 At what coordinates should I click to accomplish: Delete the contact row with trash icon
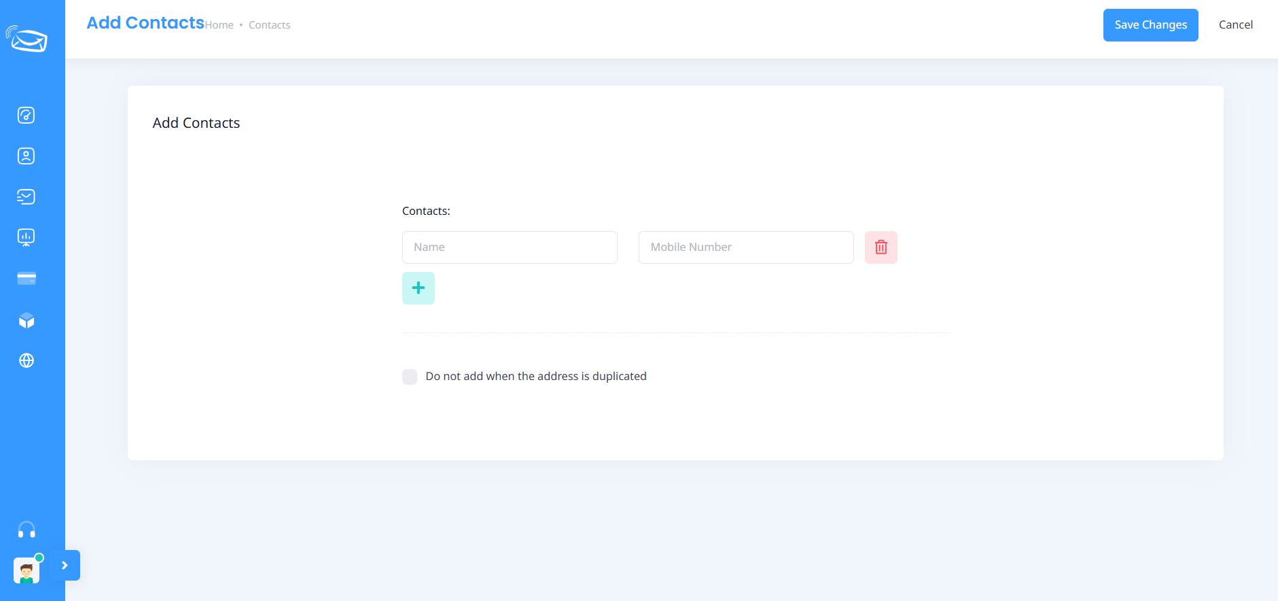point(881,247)
